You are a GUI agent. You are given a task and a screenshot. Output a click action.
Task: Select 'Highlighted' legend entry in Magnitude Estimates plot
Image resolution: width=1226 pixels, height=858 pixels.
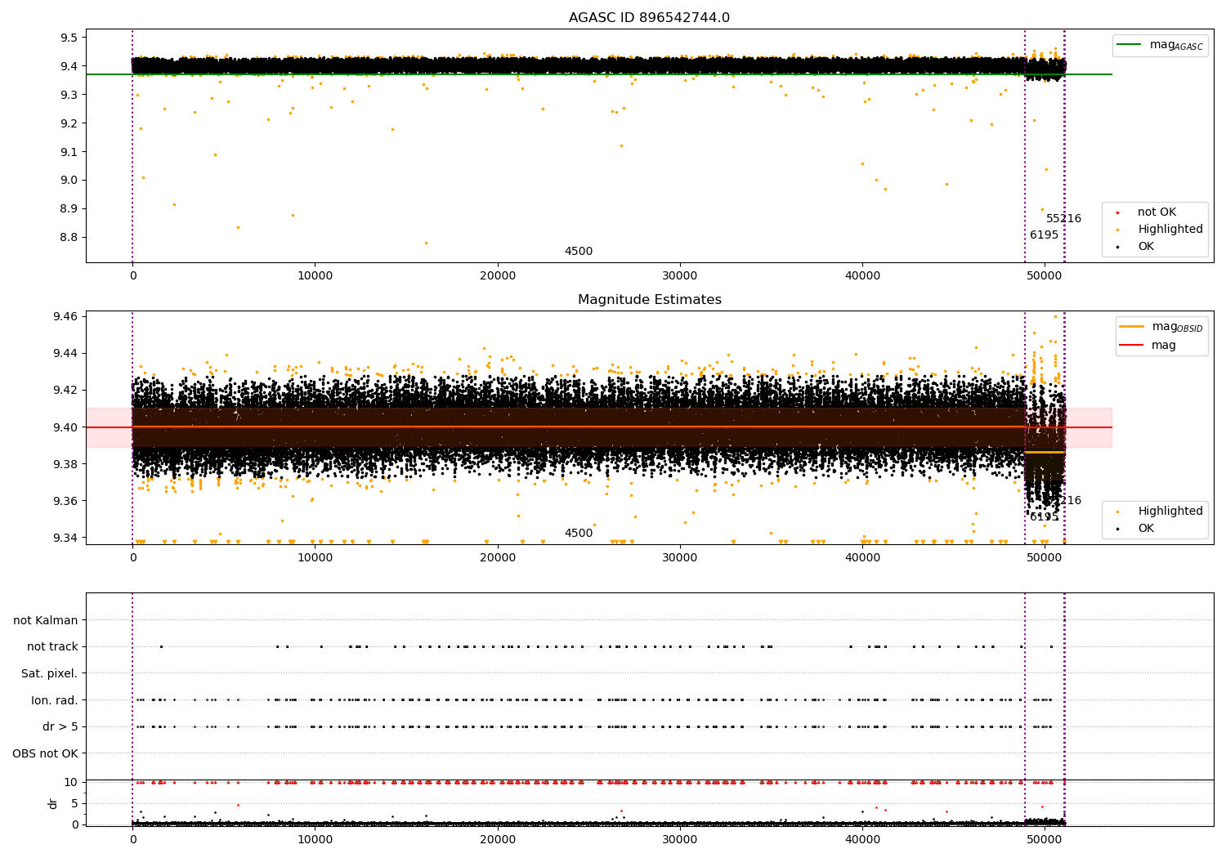1170,512
